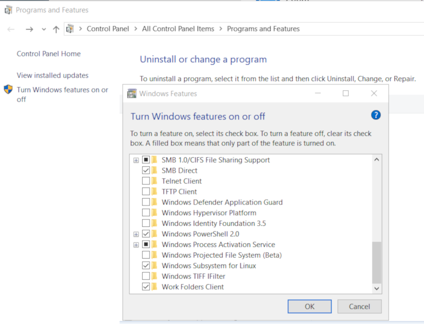The width and height of the screenshot is (424, 324).
Task: Click the up arrow to parent folder
Action: pyautogui.click(x=56, y=29)
